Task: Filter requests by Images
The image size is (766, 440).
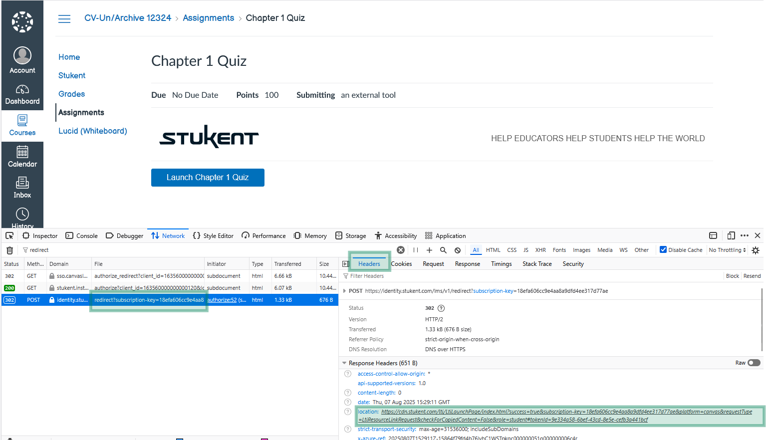Action: coord(581,250)
